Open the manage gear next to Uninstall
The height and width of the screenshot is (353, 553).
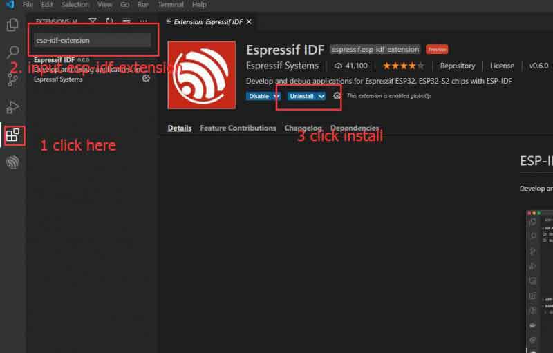click(x=337, y=96)
